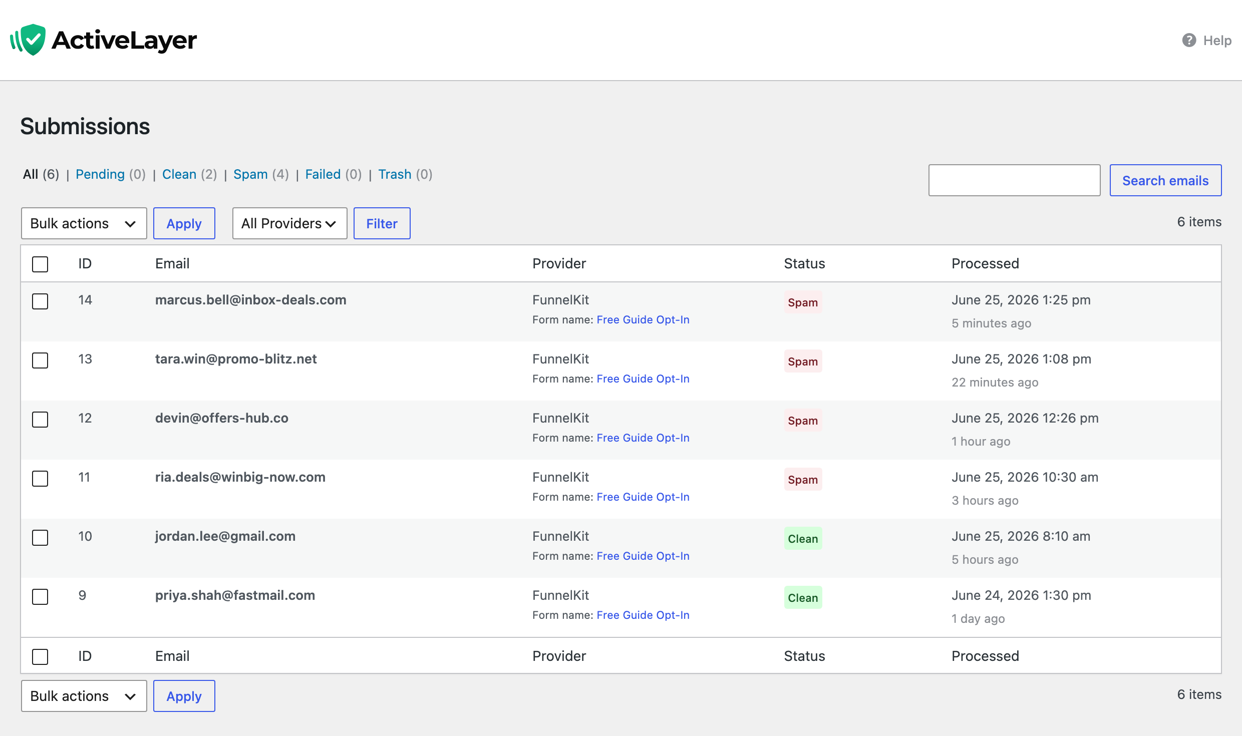Image resolution: width=1242 pixels, height=736 pixels.
Task: Click the top Email column header
Action: [172, 263]
